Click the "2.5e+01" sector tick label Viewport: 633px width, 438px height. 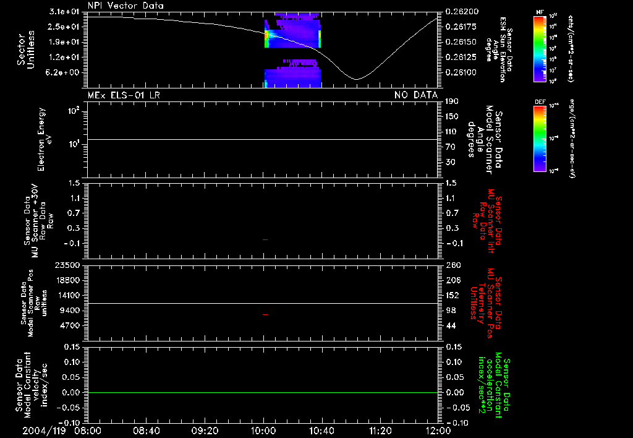point(64,27)
